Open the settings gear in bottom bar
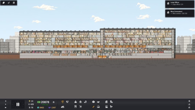Screen dimensions: 195x110 click(189, 101)
